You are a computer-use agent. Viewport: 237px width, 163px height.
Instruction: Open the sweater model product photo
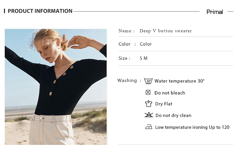[56, 87]
